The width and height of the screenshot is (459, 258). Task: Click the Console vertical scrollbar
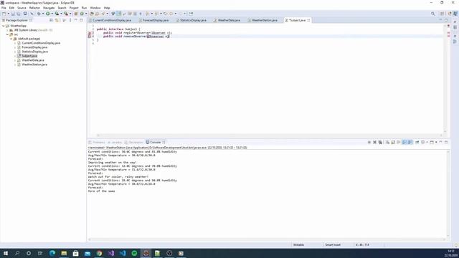coord(448,193)
